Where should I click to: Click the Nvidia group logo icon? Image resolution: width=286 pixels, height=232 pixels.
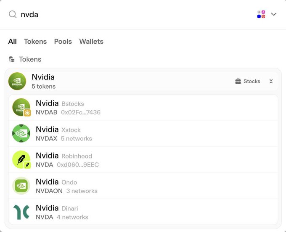click(x=17, y=81)
